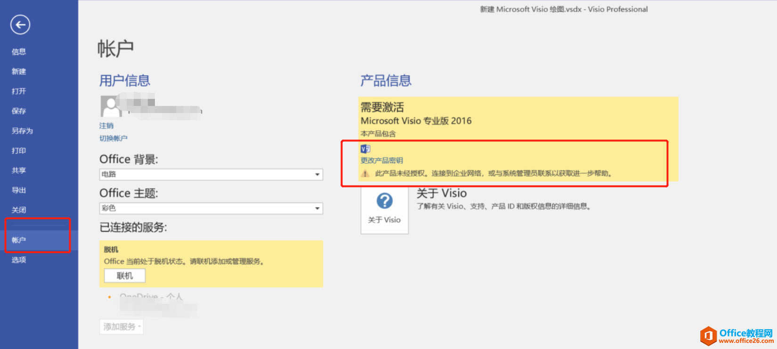
Task: Click the Office 当前处于脱机状态 message
Action: tap(184, 261)
